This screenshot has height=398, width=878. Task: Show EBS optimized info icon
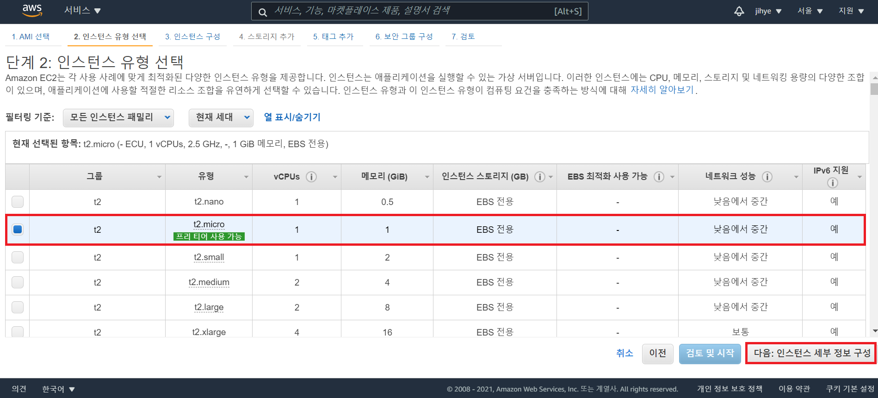[659, 177]
